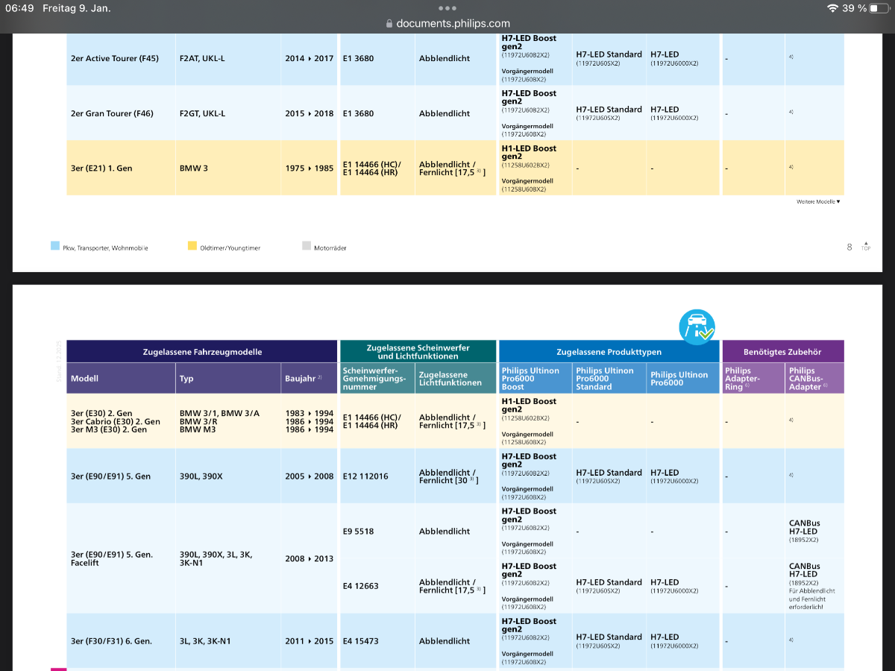The height and width of the screenshot is (671, 895).
Task: Click the E12 112016 approval number
Action: point(365,476)
